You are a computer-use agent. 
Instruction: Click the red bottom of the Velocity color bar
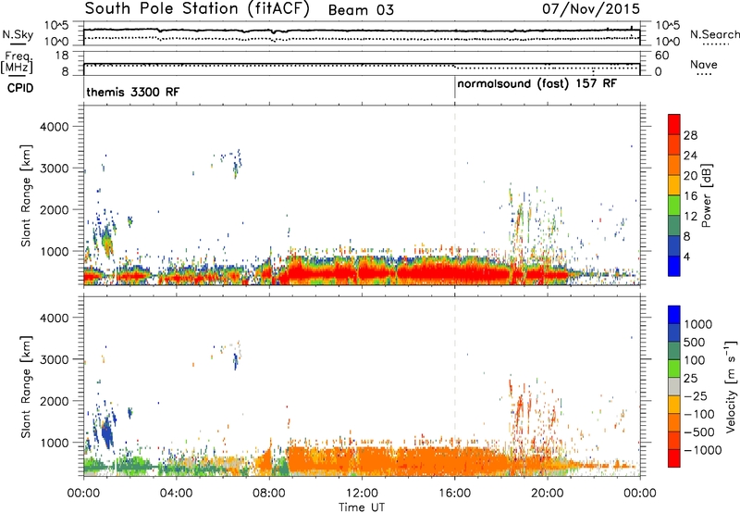(x=674, y=458)
